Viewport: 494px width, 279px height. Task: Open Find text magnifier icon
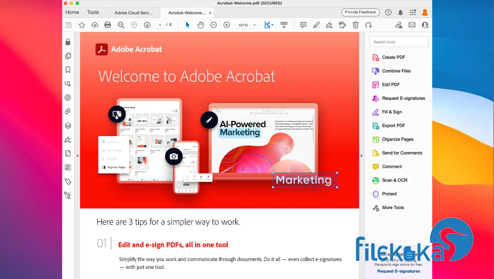[121, 25]
